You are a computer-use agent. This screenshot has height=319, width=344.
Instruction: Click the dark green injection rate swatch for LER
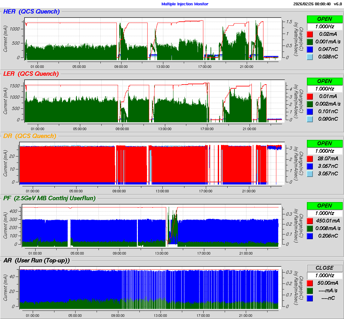coord(310,104)
